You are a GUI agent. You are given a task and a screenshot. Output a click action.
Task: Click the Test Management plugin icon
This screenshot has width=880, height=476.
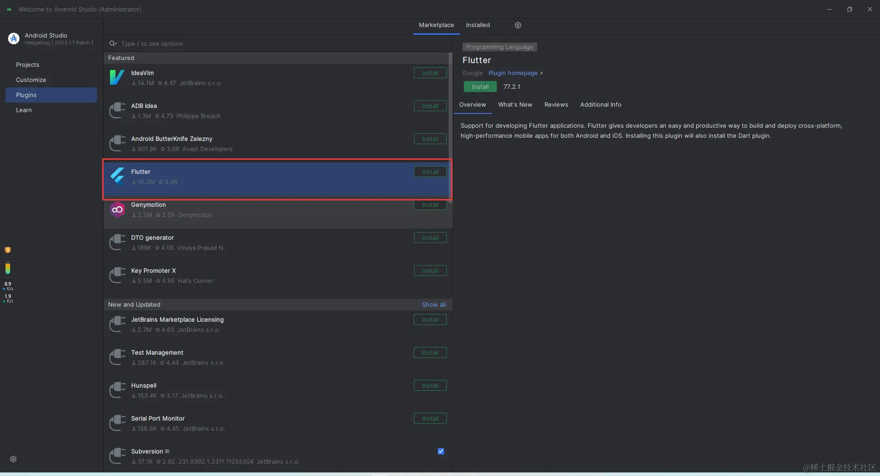pyautogui.click(x=117, y=357)
